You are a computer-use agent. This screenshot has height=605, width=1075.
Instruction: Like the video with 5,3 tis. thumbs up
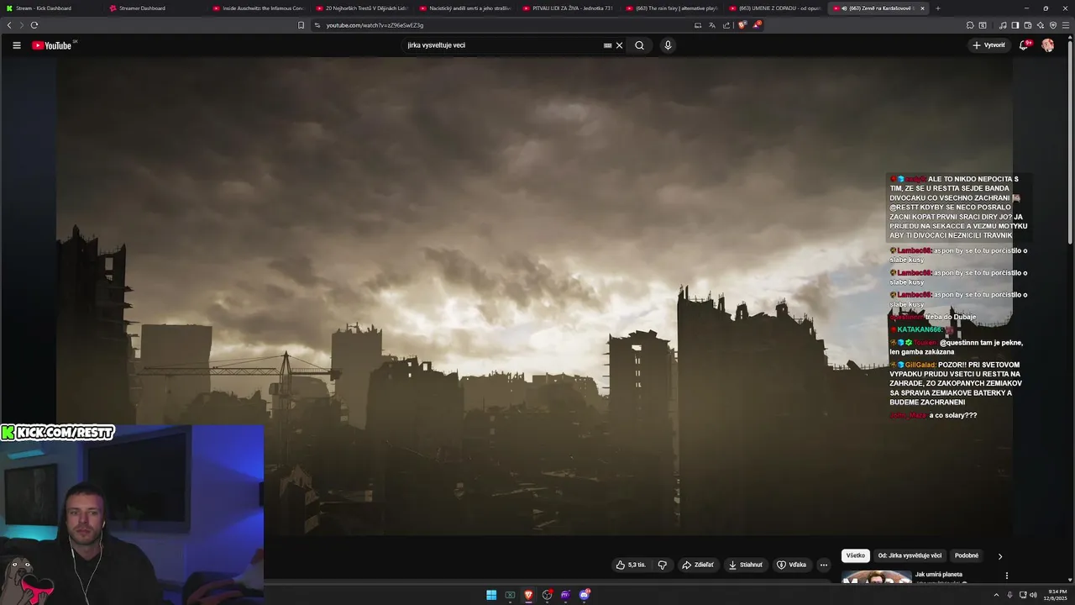point(632,565)
